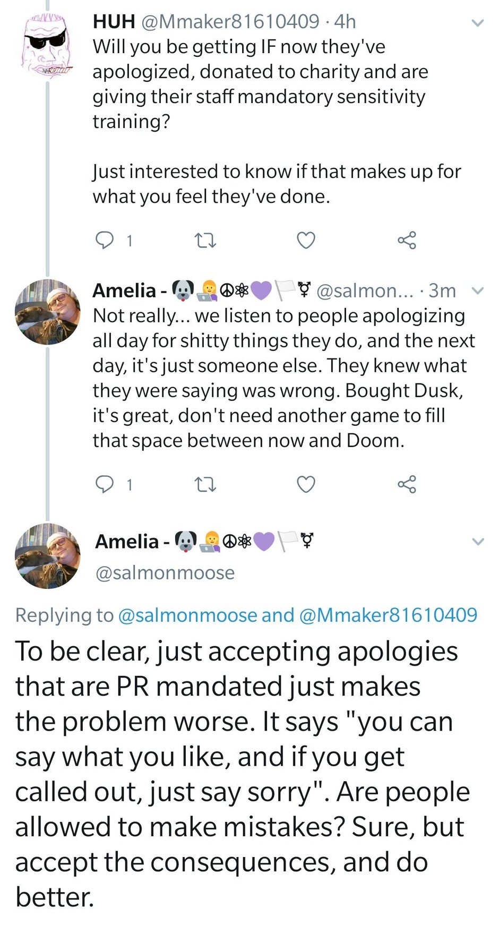Click @salmonmoose handle under main Amelia name

coord(165,572)
